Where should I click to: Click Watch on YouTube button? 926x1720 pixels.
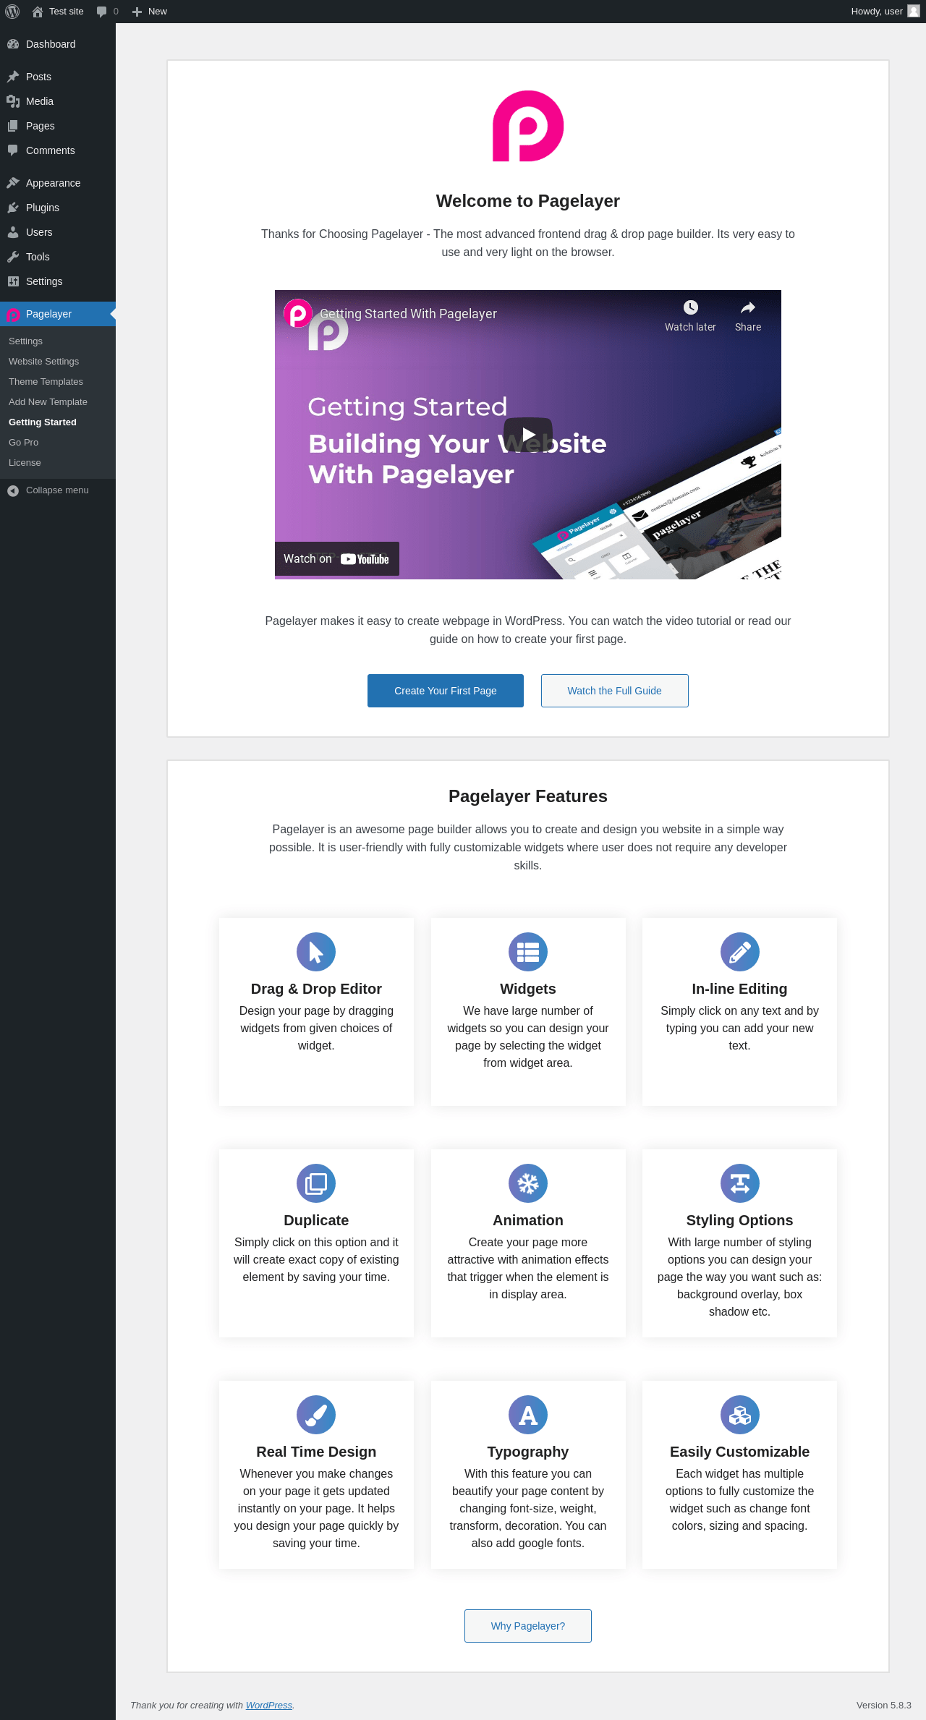pos(337,559)
